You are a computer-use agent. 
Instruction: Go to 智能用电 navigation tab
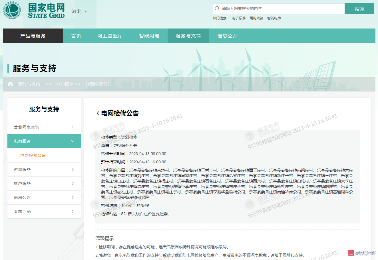[149, 36]
